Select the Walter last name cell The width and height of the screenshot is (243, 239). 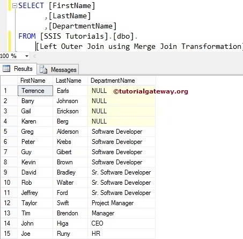[x=70, y=183]
